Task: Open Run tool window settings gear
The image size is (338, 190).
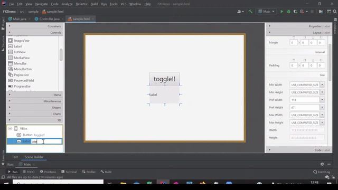Action: tap(322, 164)
